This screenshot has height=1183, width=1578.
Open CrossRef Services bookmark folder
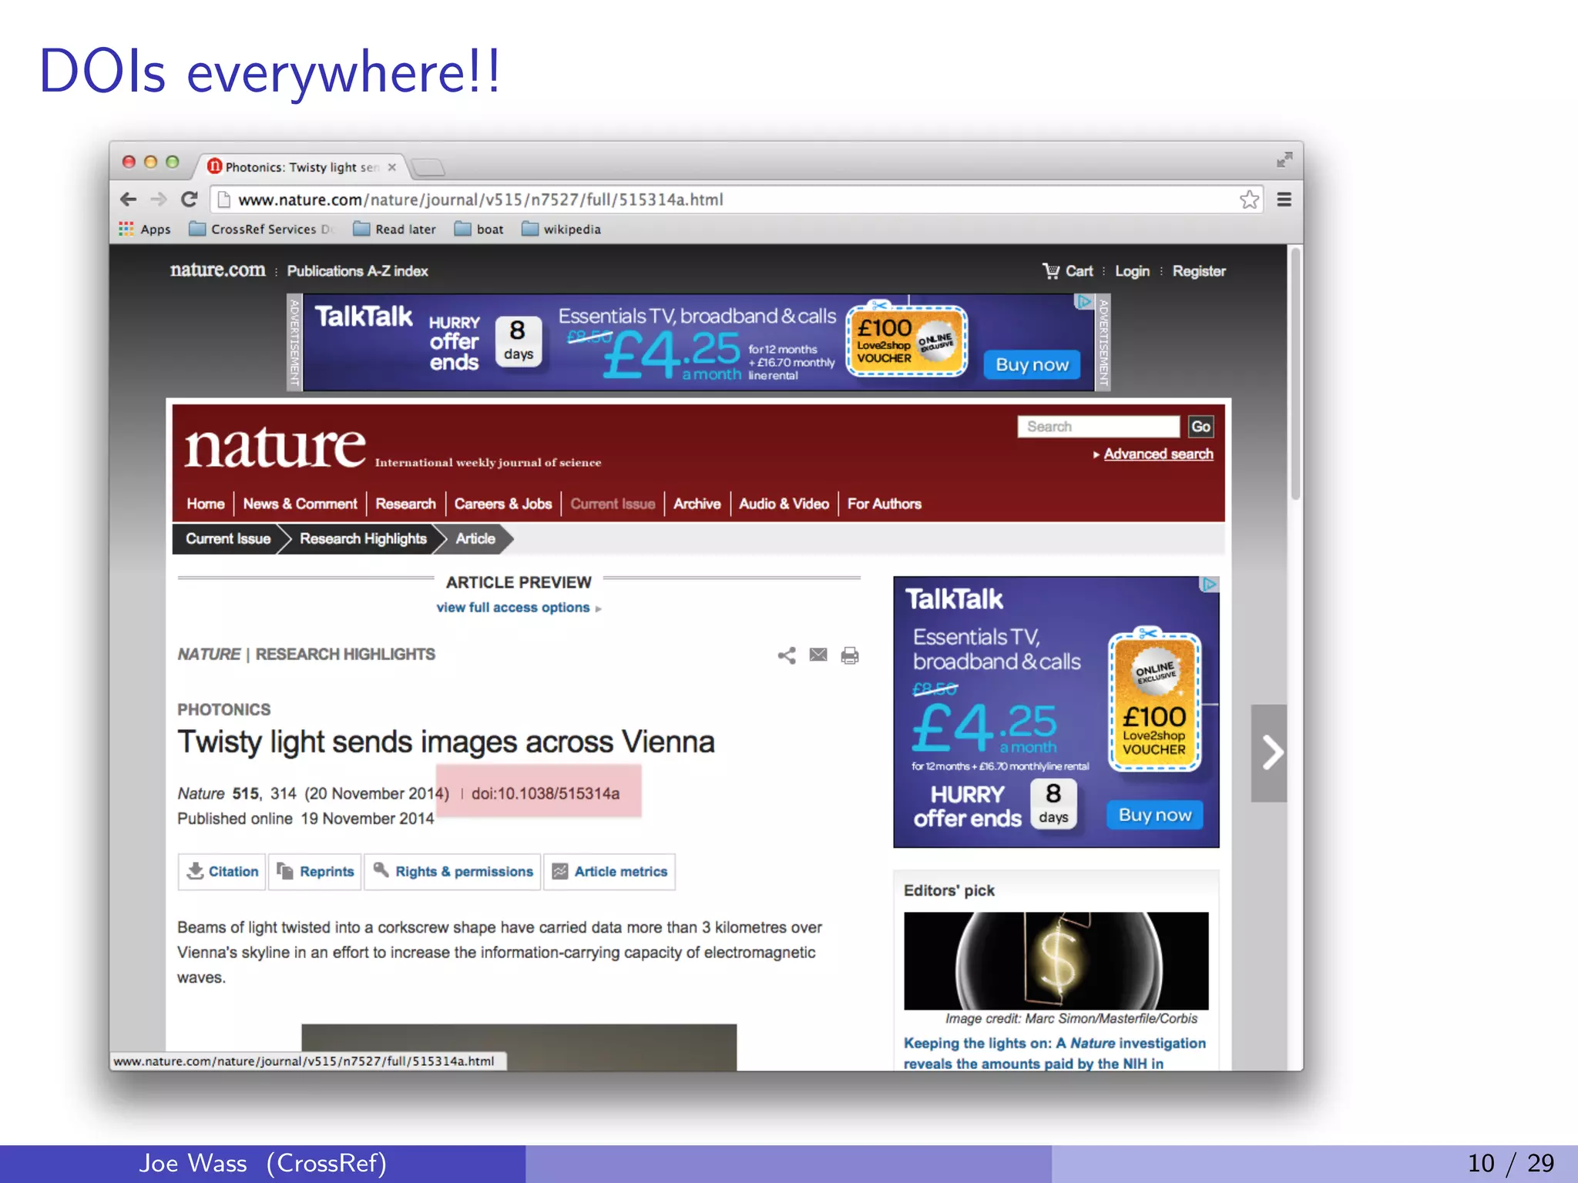pos(262,230)
